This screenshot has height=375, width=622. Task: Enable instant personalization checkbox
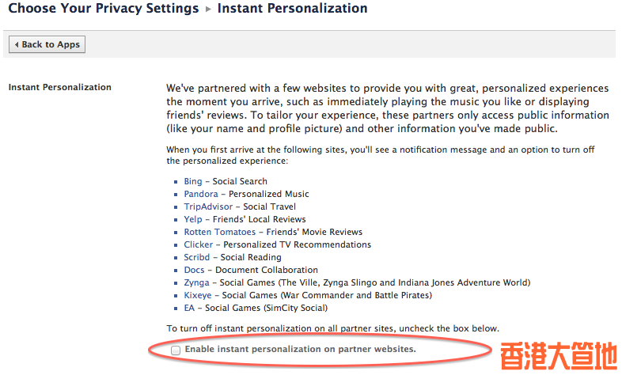[176, 350]
